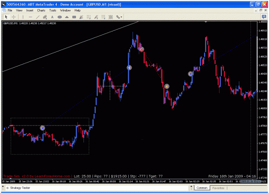Close the inner GBPUSD chart window
The height and width of the screenshot is (193, 269).
[x=266, y=10]
